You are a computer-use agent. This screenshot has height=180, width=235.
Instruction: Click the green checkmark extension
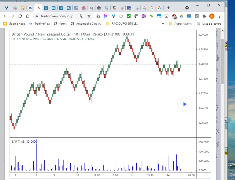tap(129, 16)
